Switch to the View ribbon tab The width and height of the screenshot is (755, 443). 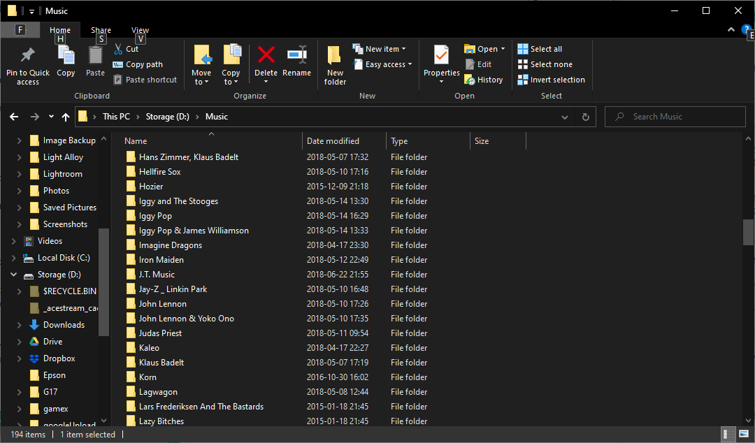tap(140, 30)
